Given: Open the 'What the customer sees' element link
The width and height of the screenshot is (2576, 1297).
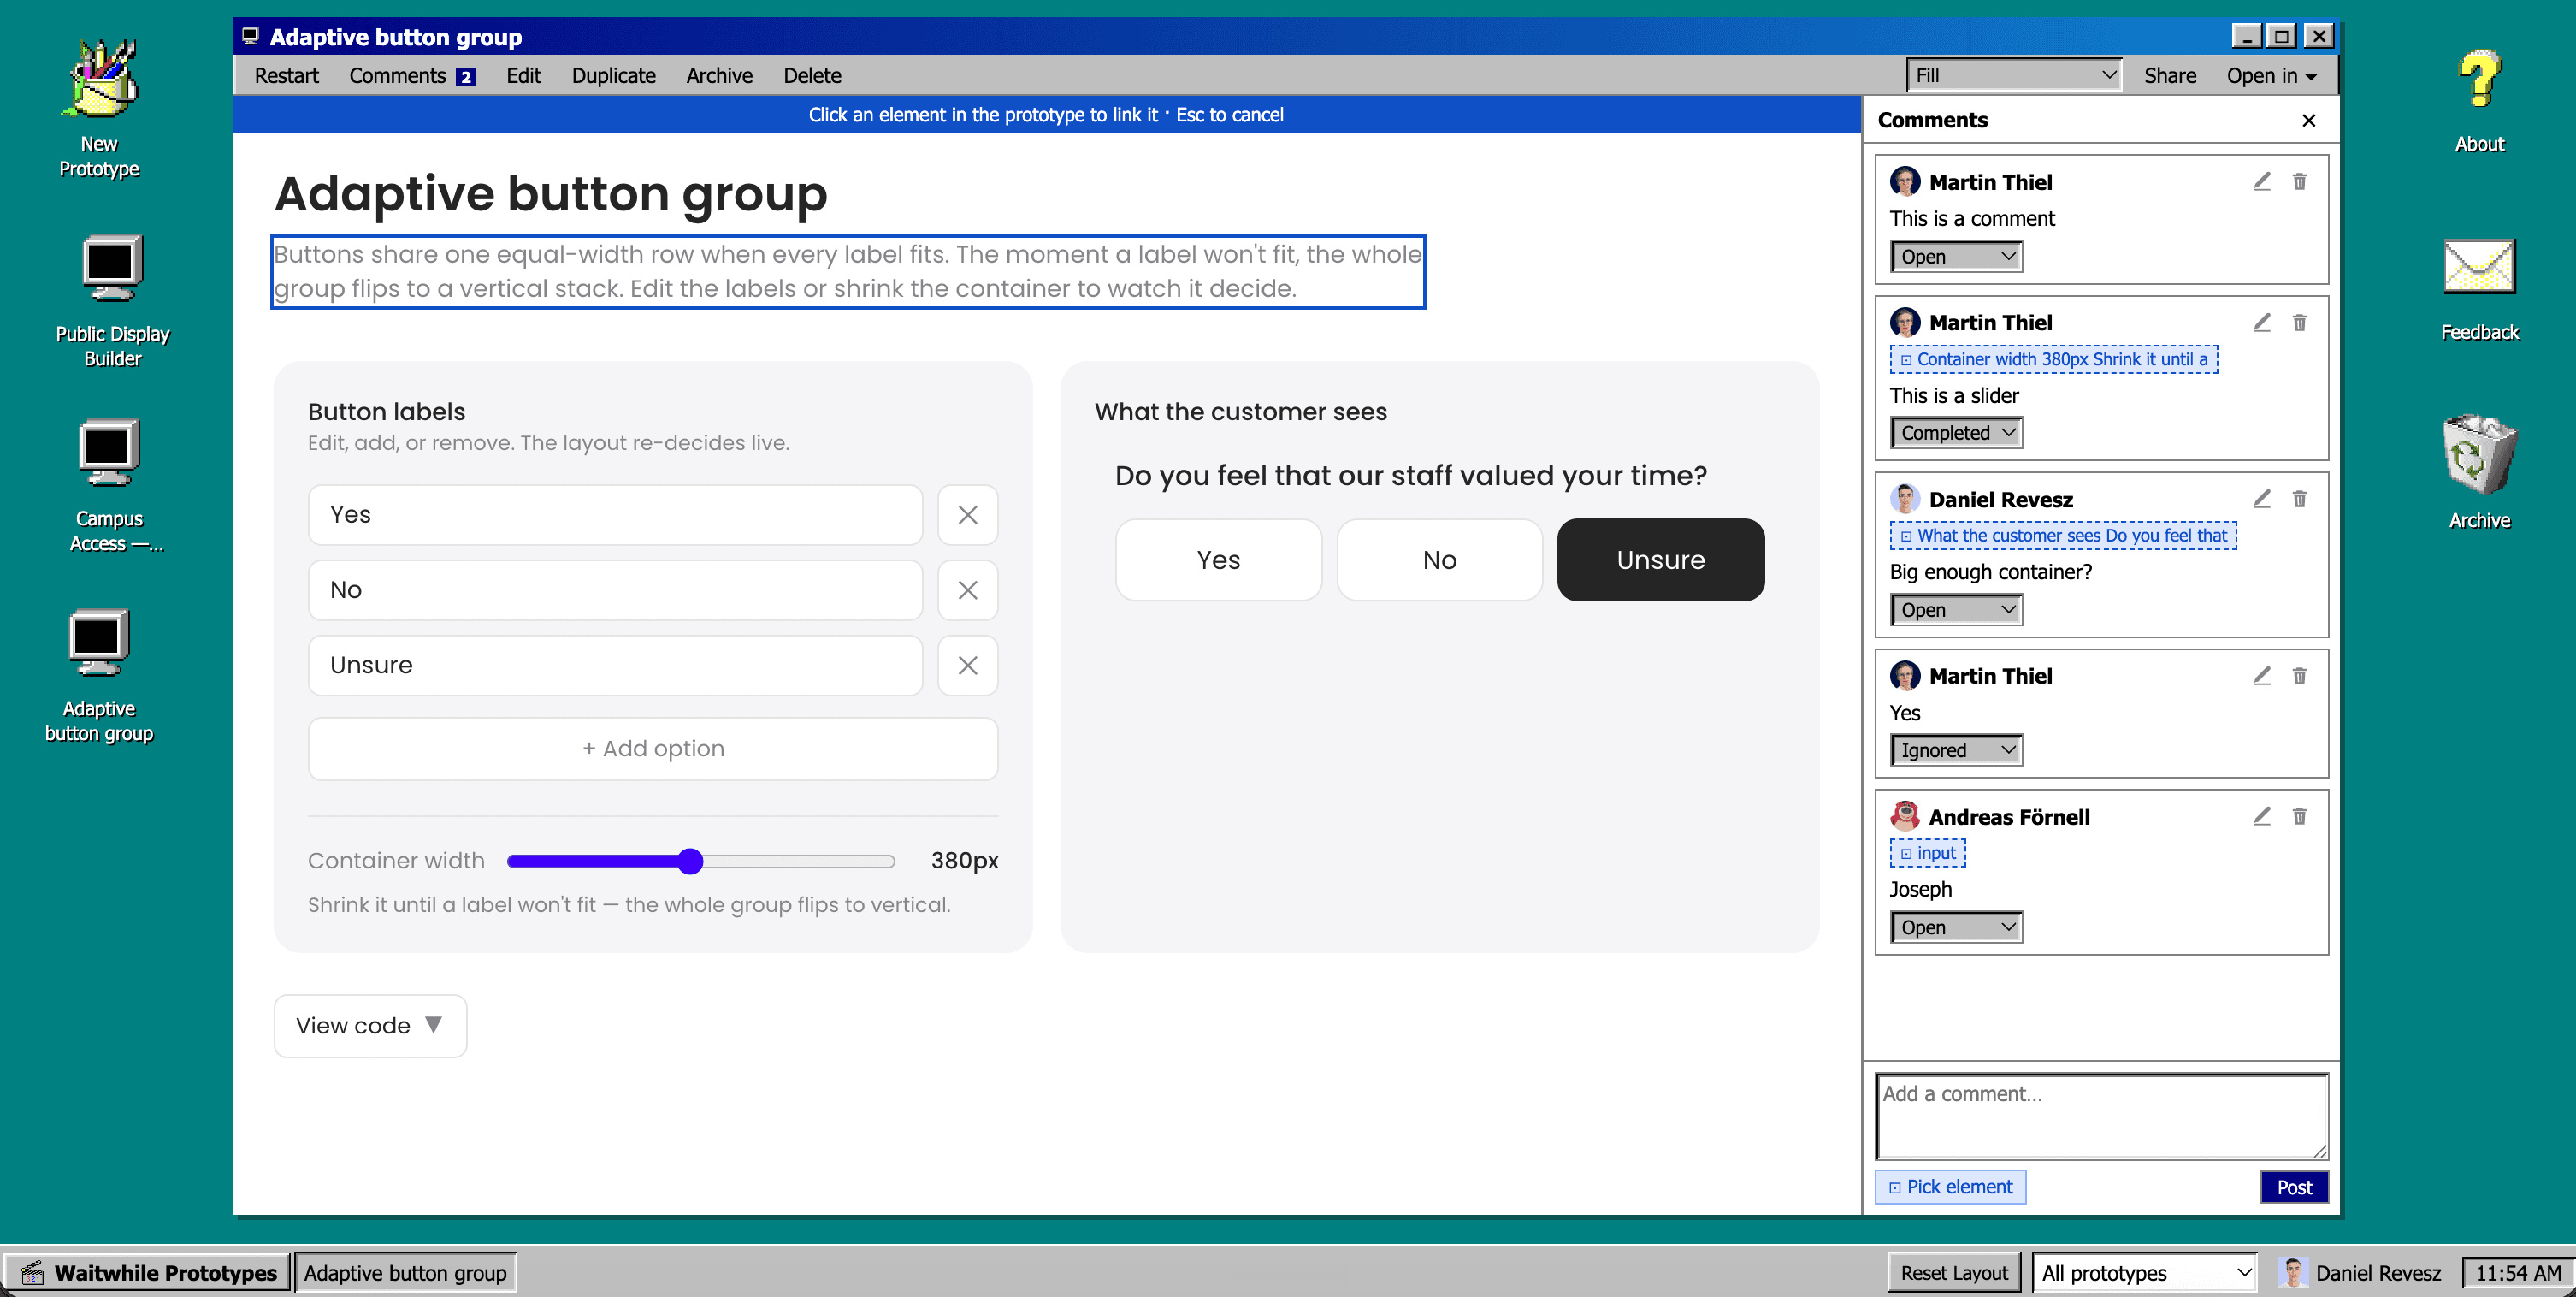Looking at the screenshot, I should (x=2063, y=536).
